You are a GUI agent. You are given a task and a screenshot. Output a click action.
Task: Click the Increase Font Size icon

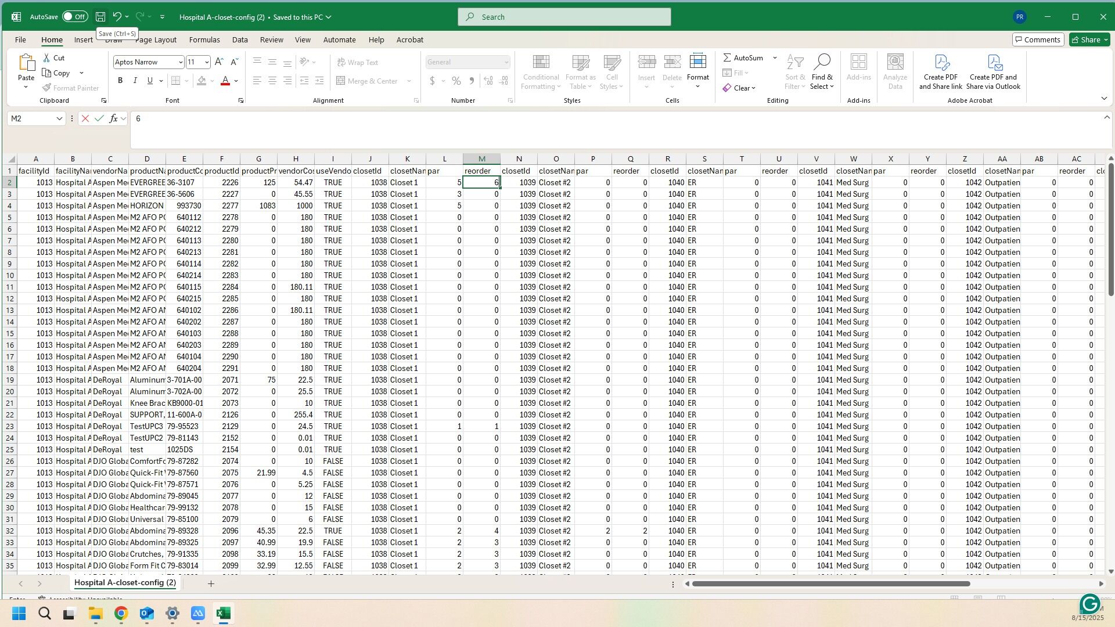219,62
